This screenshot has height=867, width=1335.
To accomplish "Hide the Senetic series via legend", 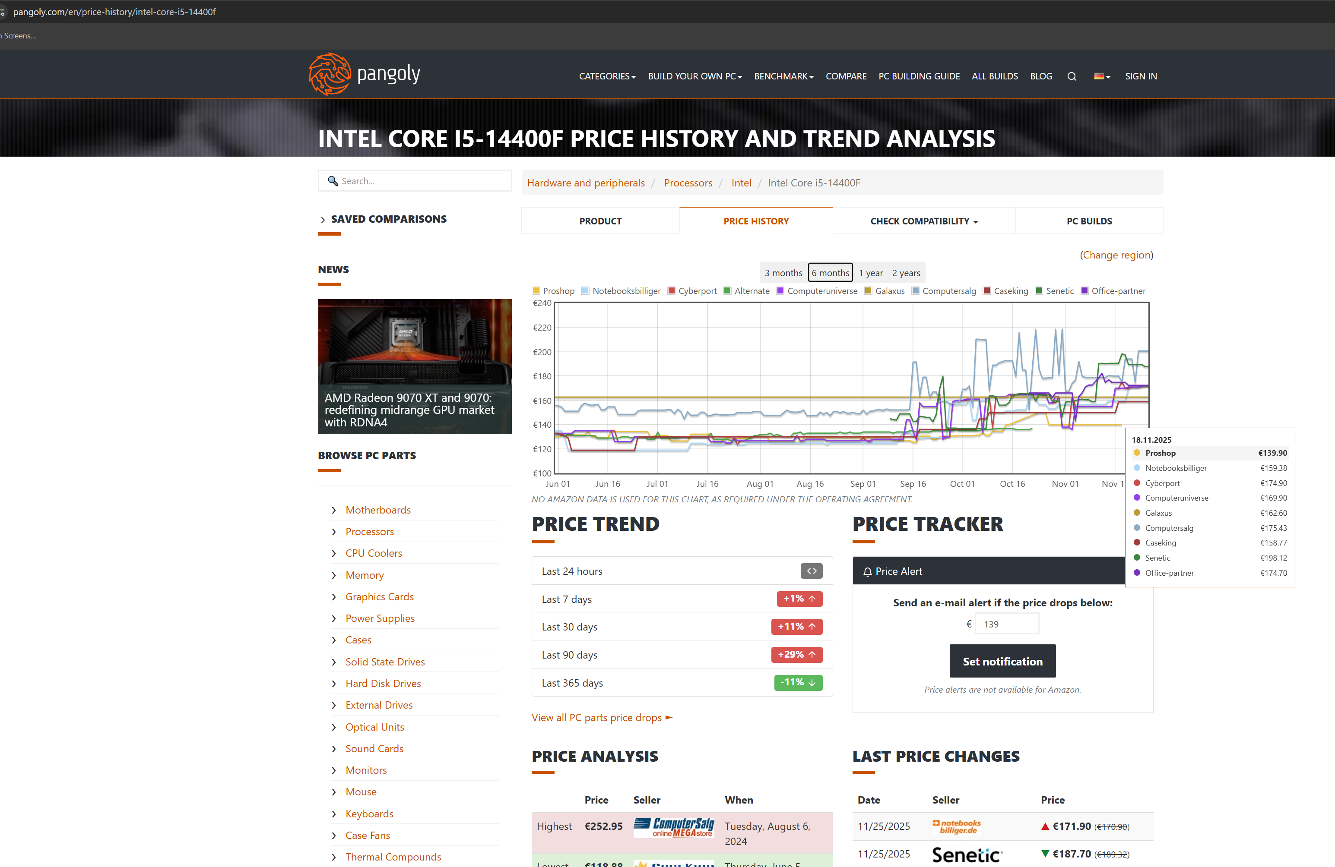I will click(1054, 291).
